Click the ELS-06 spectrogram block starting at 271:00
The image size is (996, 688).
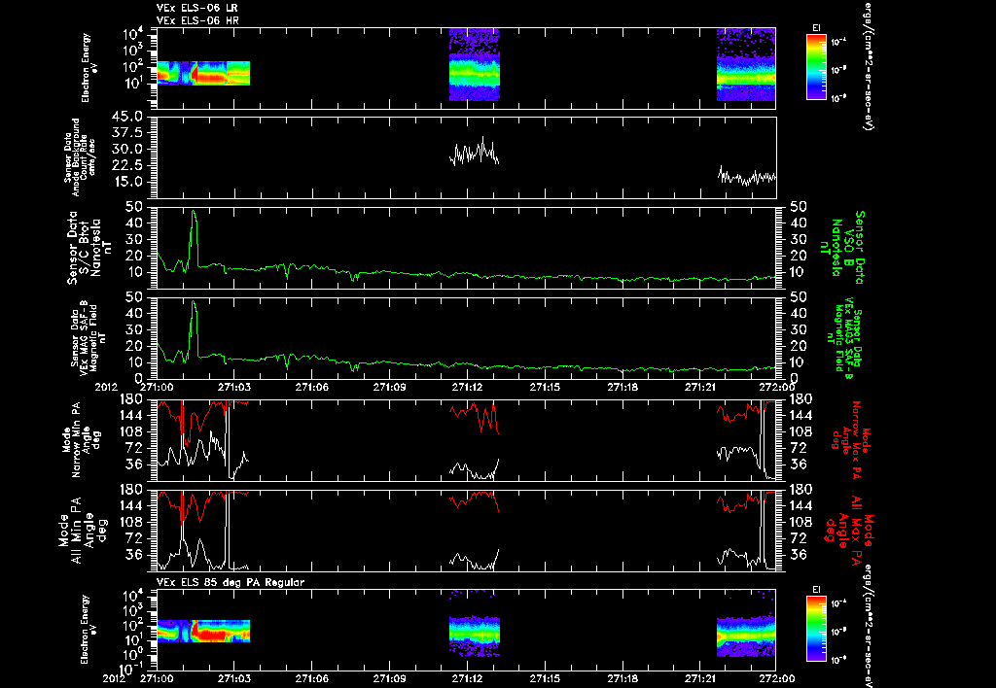[x=203, y=73]
